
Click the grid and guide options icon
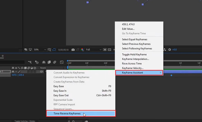(x=49, y=50)
